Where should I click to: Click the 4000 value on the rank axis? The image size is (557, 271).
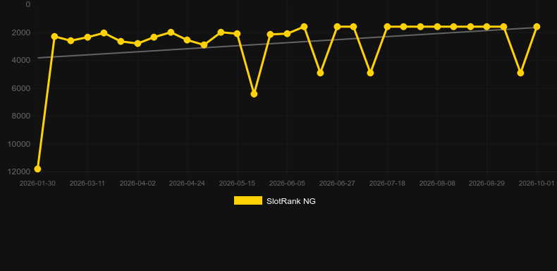[21, 60]
